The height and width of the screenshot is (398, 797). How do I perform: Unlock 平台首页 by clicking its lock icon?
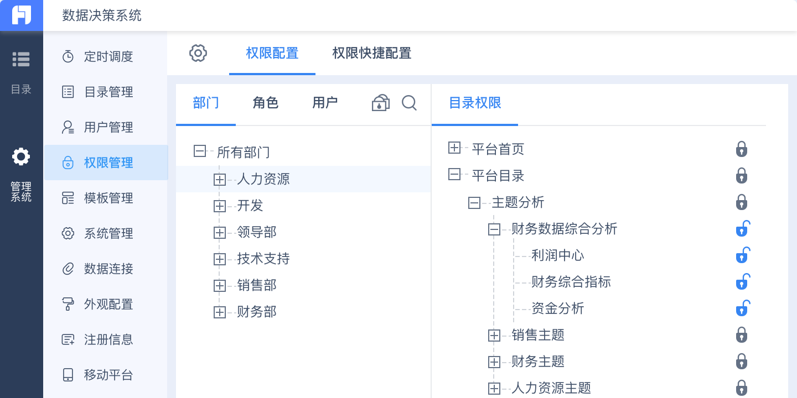tap(742, 149)
